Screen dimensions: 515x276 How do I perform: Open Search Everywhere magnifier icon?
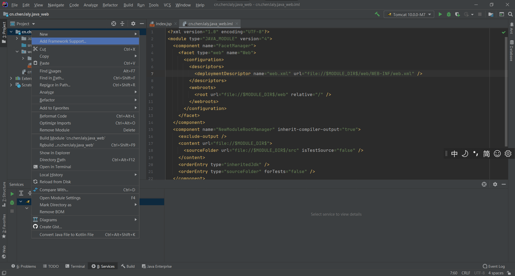pos(510,14)
